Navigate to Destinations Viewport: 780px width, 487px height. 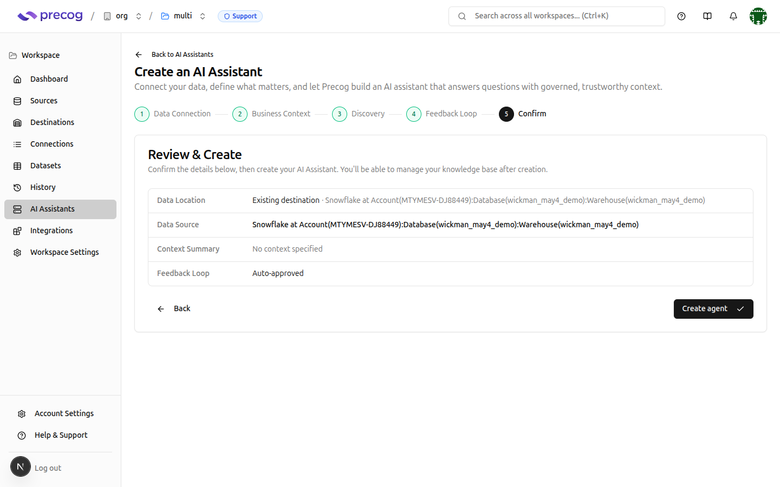(60, 122)
